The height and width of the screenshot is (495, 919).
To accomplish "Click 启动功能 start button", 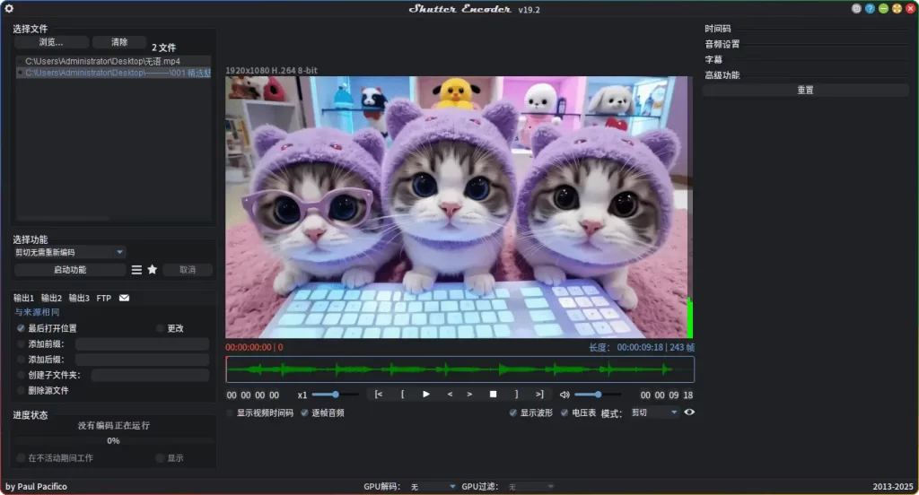I will [x=70, y=269].
